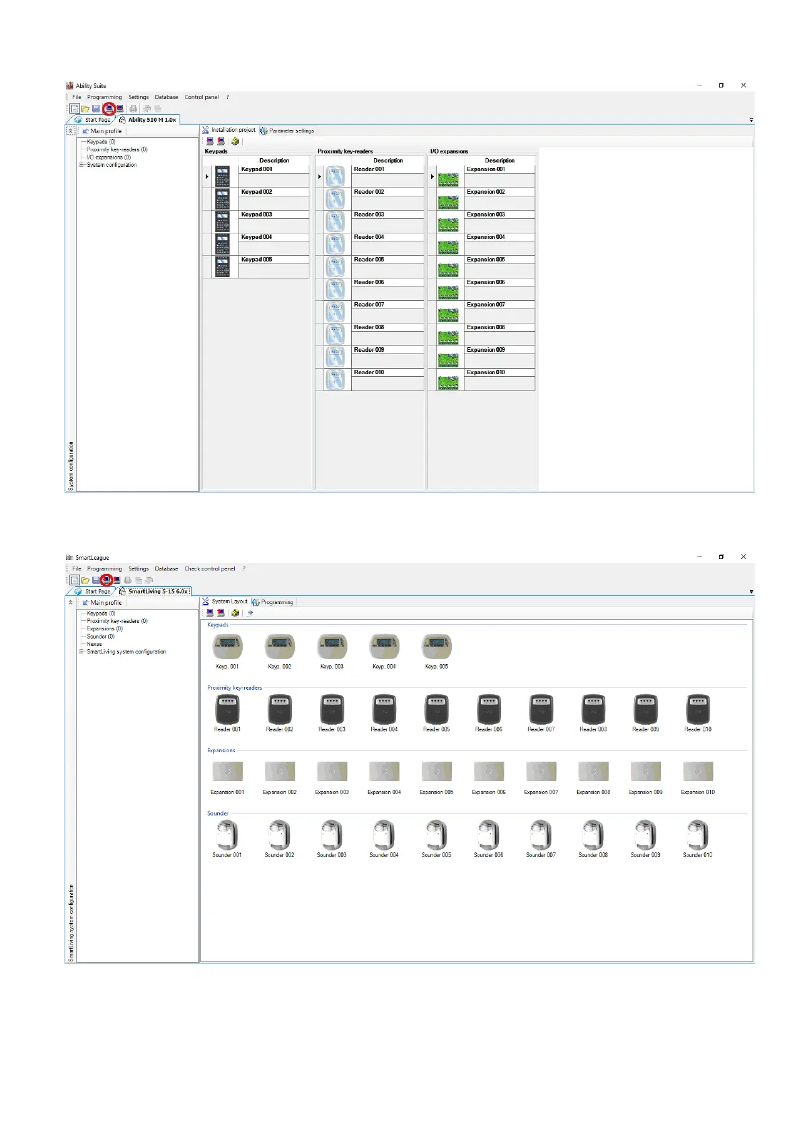This screenshot has width=801, height=1133.
Task: Open the Control panel menu in Ability Suite
Action: (x=202, y=97)
